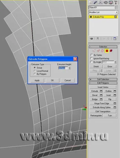Viewport: 120px width, 158px height.
Task: Select Polygon sub-object level
Action: (x=107, y=51)
